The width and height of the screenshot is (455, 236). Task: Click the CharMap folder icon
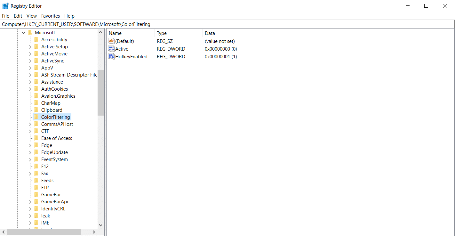[36, 103]
